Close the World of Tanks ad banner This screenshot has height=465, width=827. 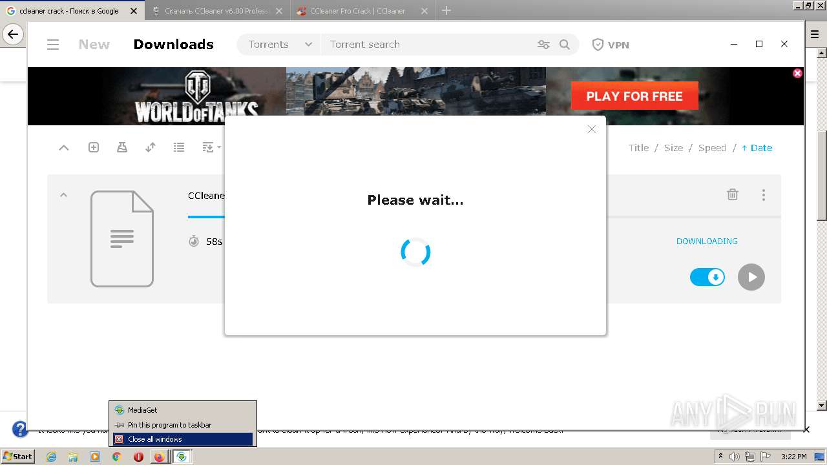tap(797, 73)
